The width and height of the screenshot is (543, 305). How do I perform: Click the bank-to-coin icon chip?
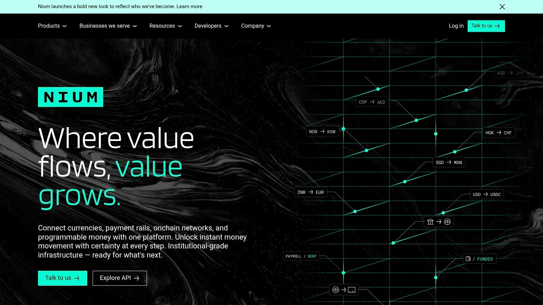[439, 222]
